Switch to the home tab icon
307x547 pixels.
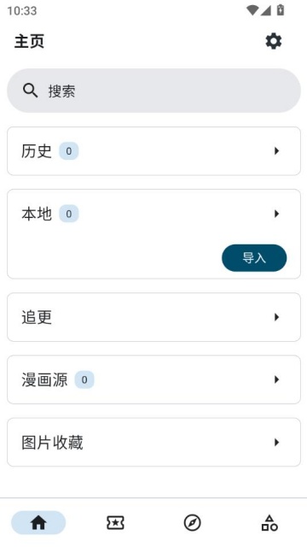[x=38, y=522]
